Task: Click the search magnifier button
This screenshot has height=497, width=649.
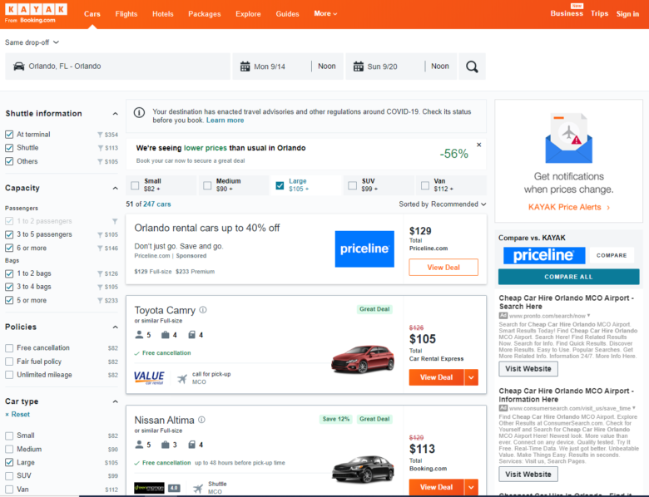Action: point(472,66)
